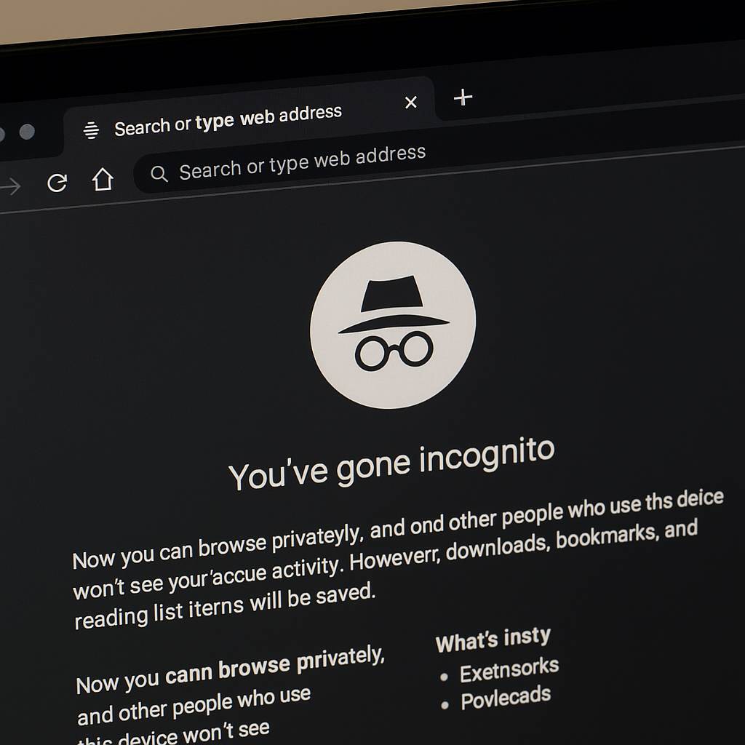The width and height of the screenshot is (745, 745).
Task: Click the forward navigation arrow
Action: pyautogui.click(x=10, y=187)
